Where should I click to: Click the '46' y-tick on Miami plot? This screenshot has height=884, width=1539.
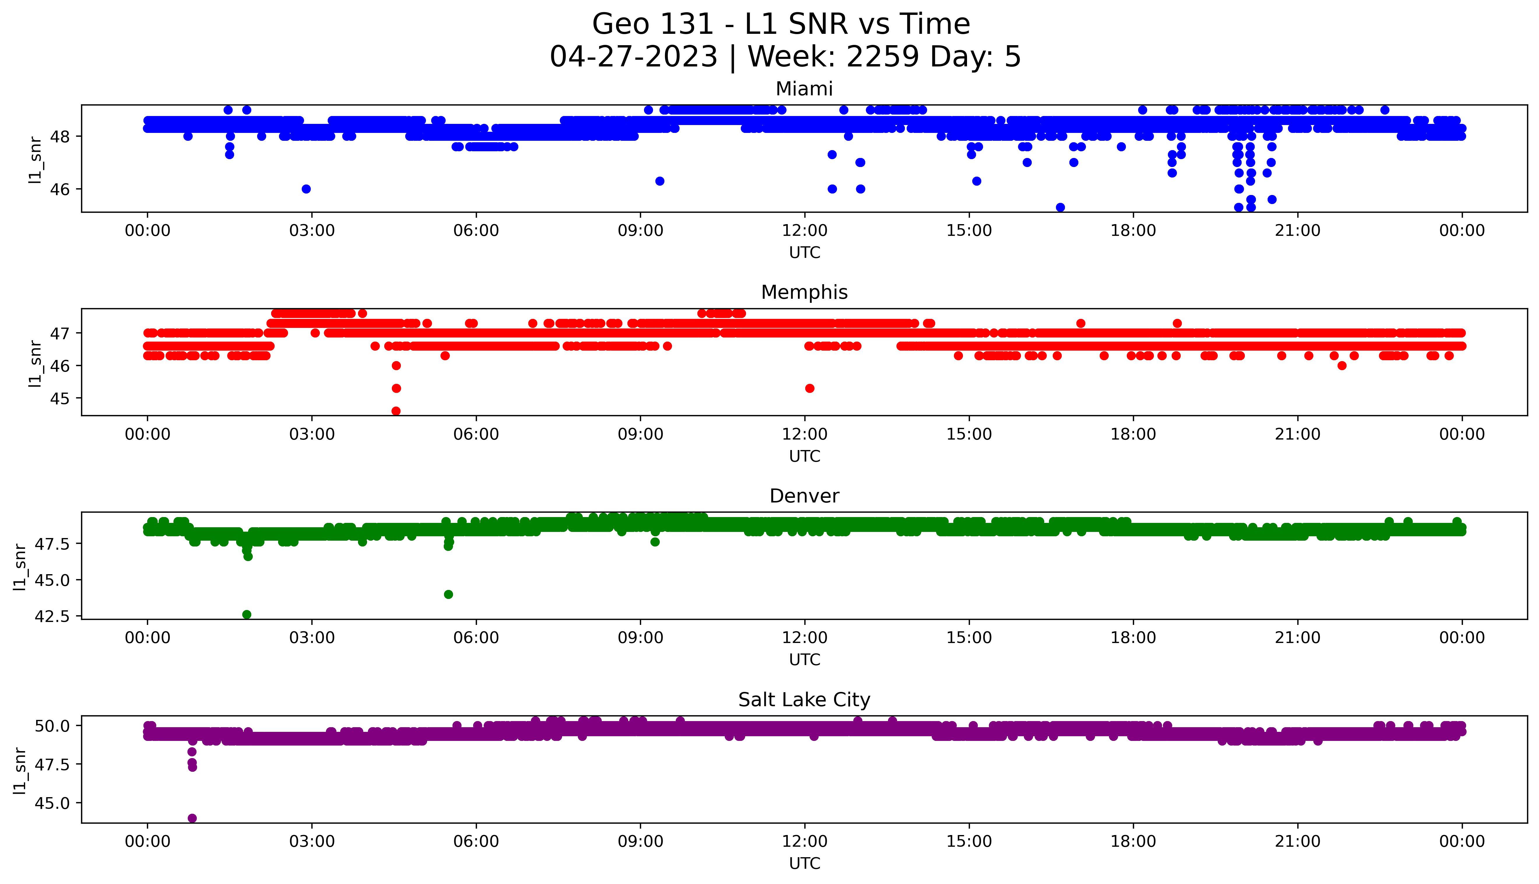click(x=59, y=189)
